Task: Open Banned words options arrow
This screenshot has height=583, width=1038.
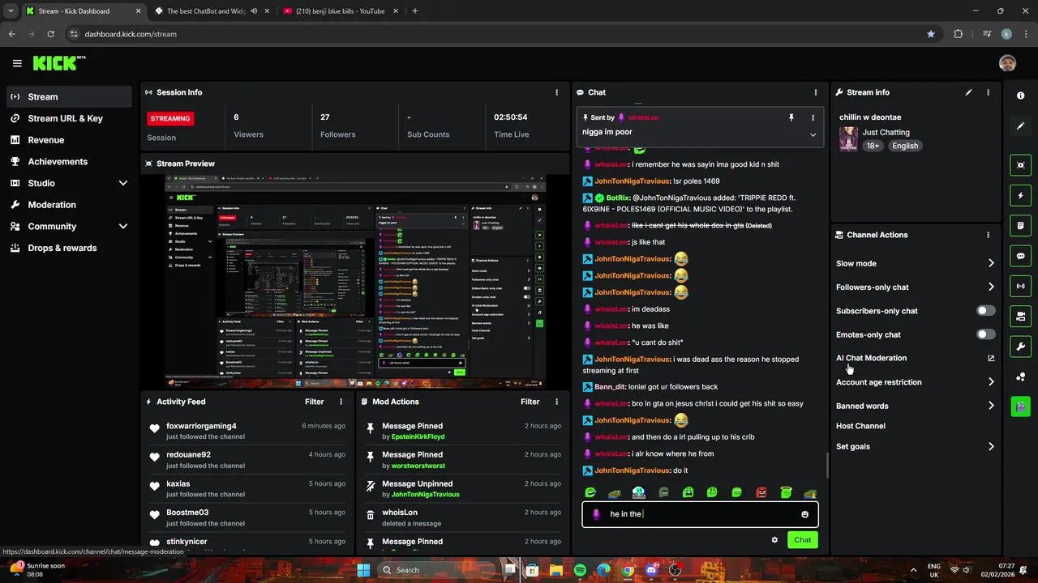Action: (991, 406)
